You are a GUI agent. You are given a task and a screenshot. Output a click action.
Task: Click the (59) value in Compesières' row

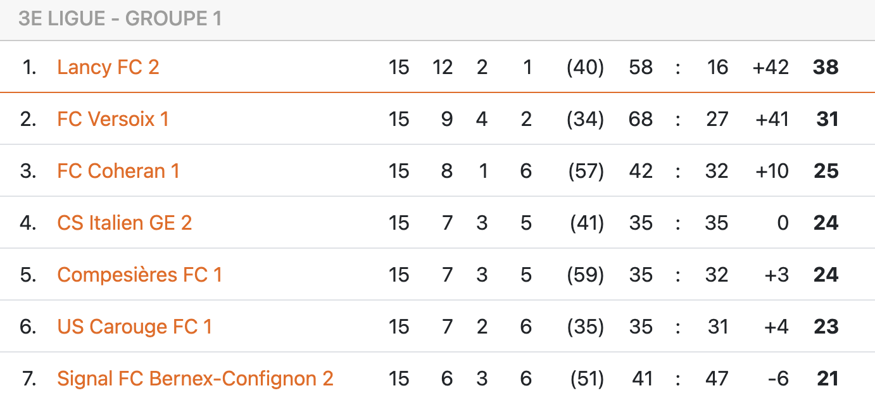(x=585, y=275)
